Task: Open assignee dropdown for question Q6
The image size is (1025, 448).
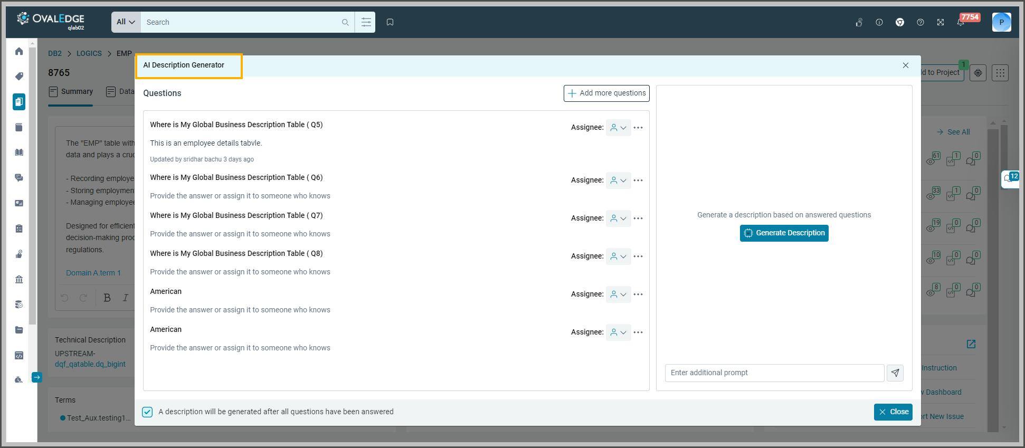Action: click(x=618, y=180)
